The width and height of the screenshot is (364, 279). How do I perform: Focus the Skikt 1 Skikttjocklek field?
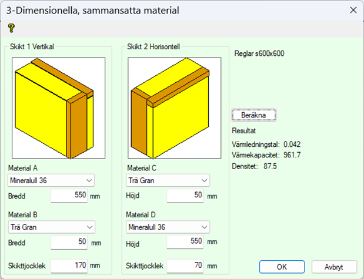pos(69,265)
